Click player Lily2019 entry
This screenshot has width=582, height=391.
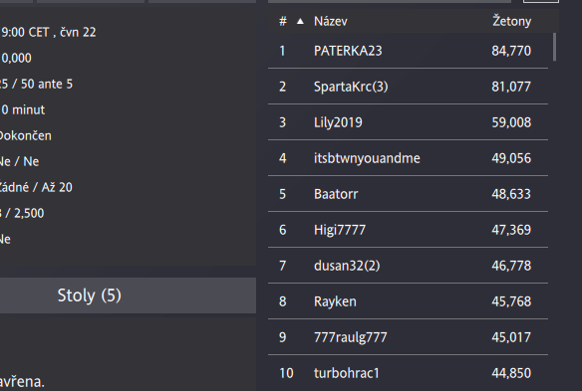pos(408,122)
